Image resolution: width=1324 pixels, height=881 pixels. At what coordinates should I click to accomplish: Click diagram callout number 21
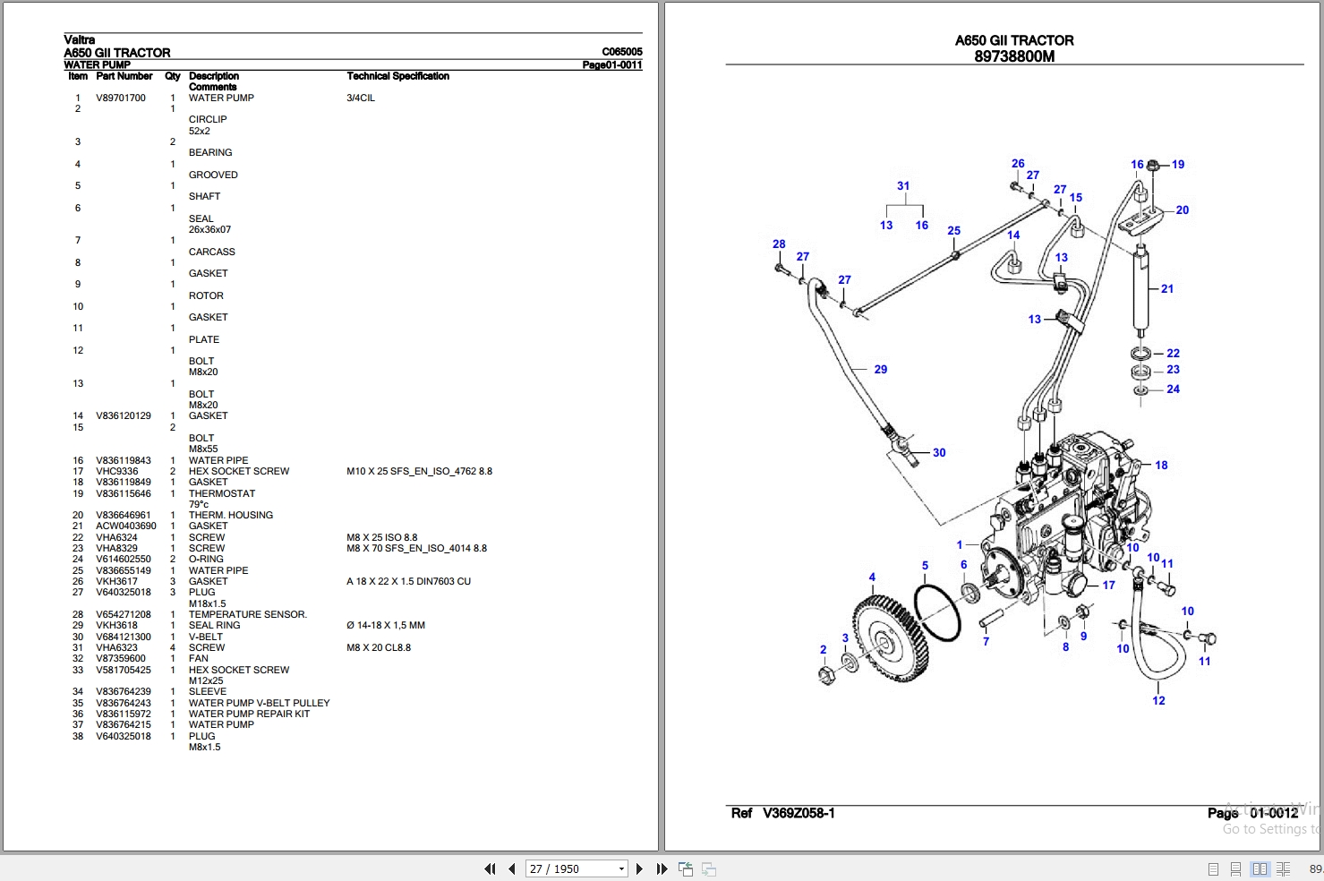click(1167, 288)
